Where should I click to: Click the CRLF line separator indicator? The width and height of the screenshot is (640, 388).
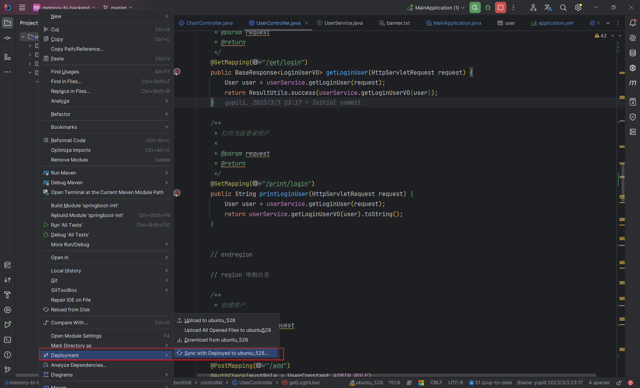[x=436, y=383]
